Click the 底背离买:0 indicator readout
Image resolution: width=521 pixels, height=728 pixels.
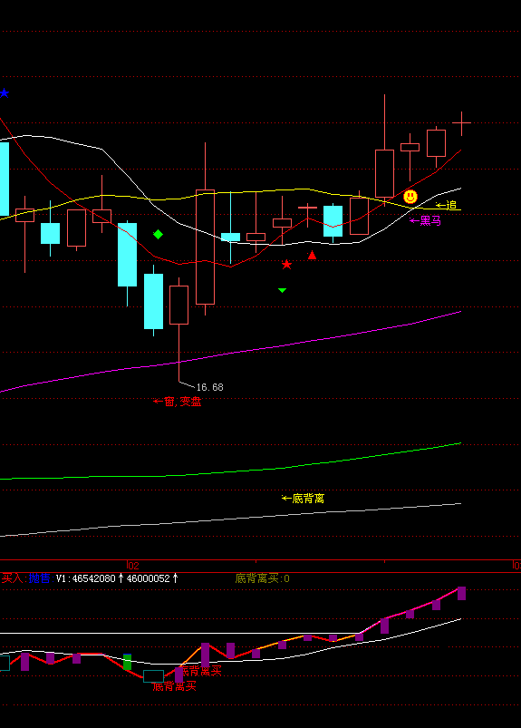coord(263,578)
